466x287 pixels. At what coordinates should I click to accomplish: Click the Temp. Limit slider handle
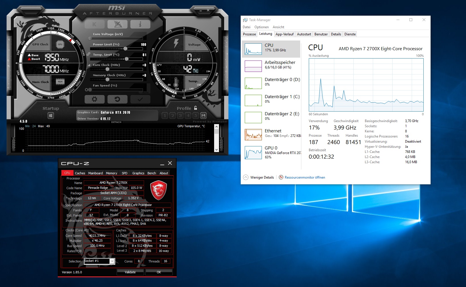[126, 59]
